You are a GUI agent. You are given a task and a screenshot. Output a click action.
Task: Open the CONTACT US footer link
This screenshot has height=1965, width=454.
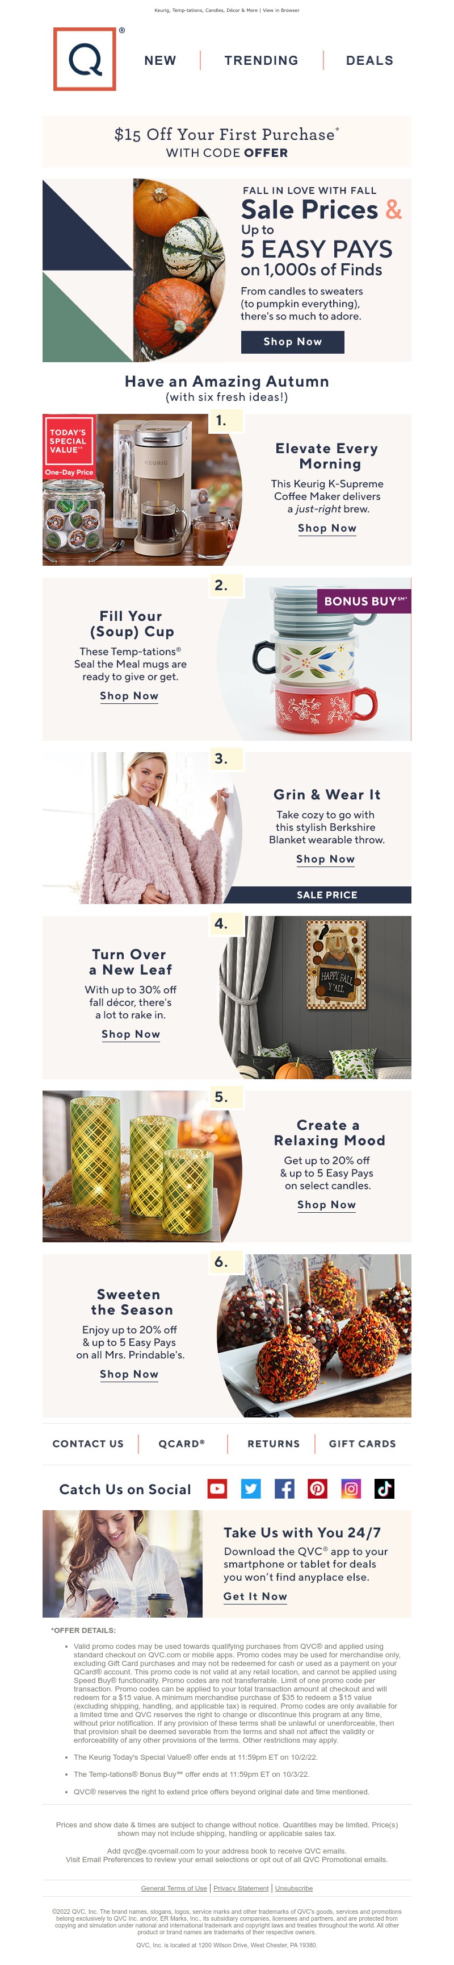click(x=87, y=1443)
